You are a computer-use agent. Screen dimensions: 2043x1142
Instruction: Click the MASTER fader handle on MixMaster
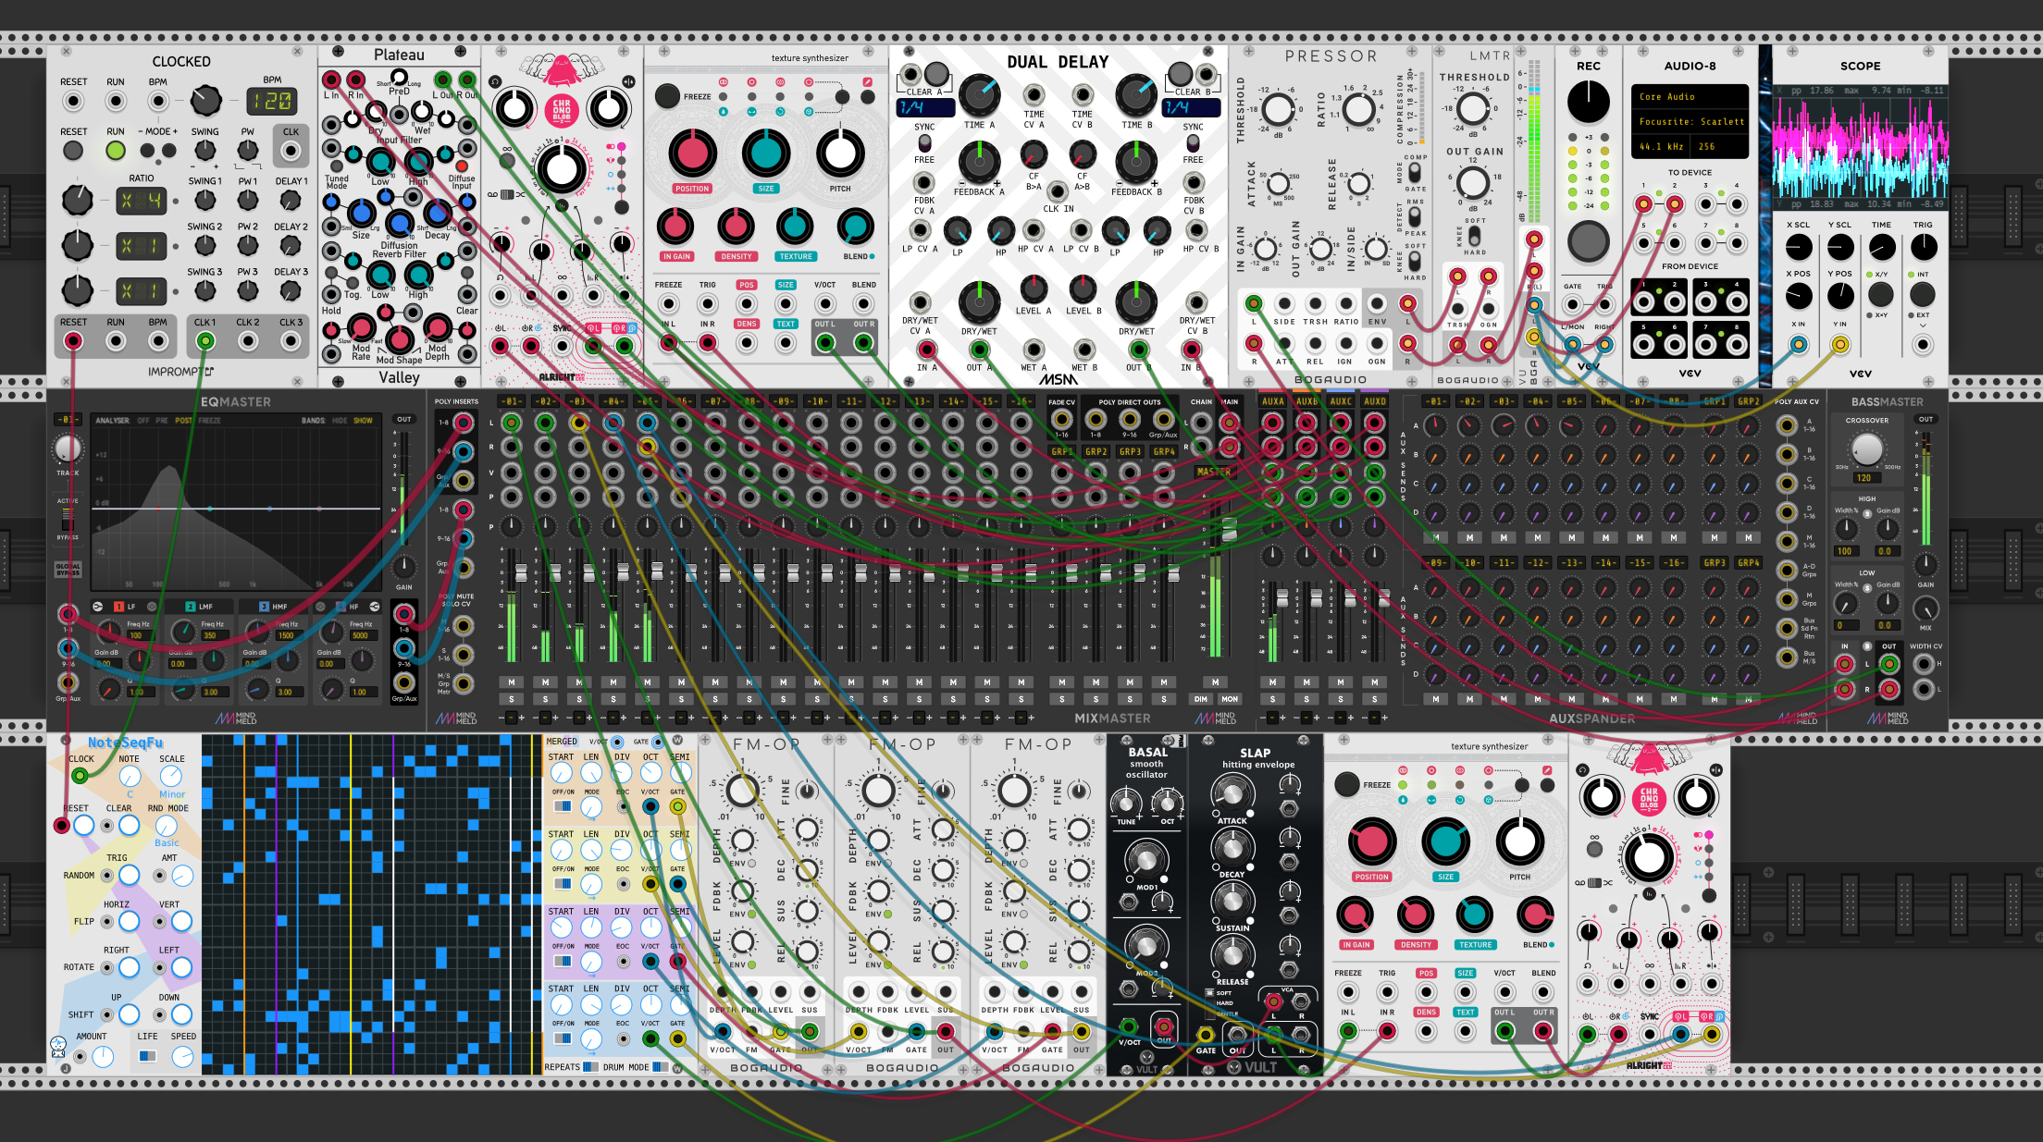(1229, 529)
